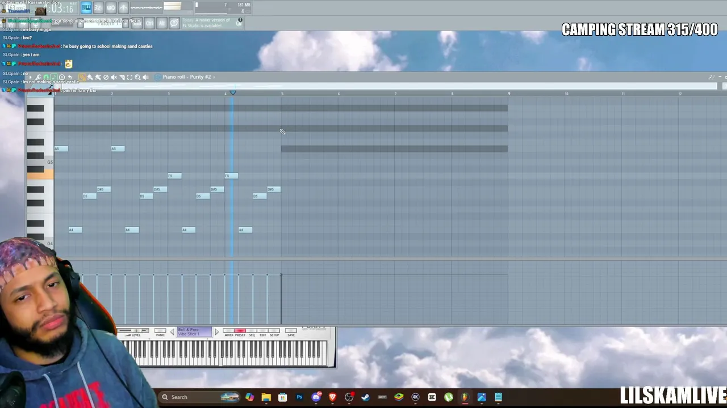Select the paint brush tool in piano roll

tap(90, 77)
